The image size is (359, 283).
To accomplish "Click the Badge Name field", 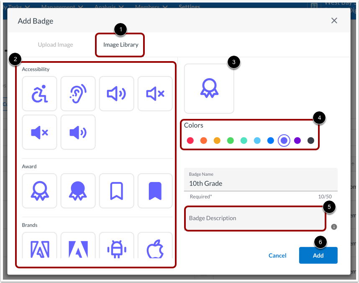I will [261, 180].
